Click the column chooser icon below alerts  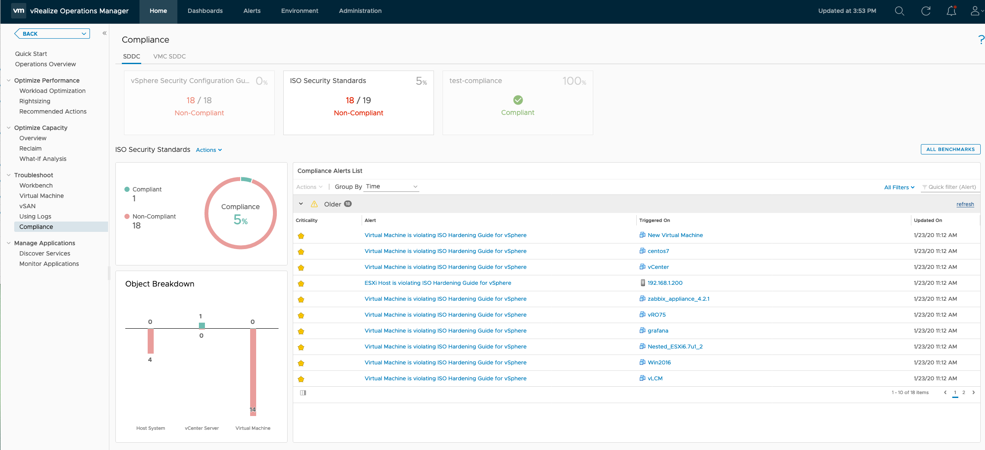click(x=303, y=393)
